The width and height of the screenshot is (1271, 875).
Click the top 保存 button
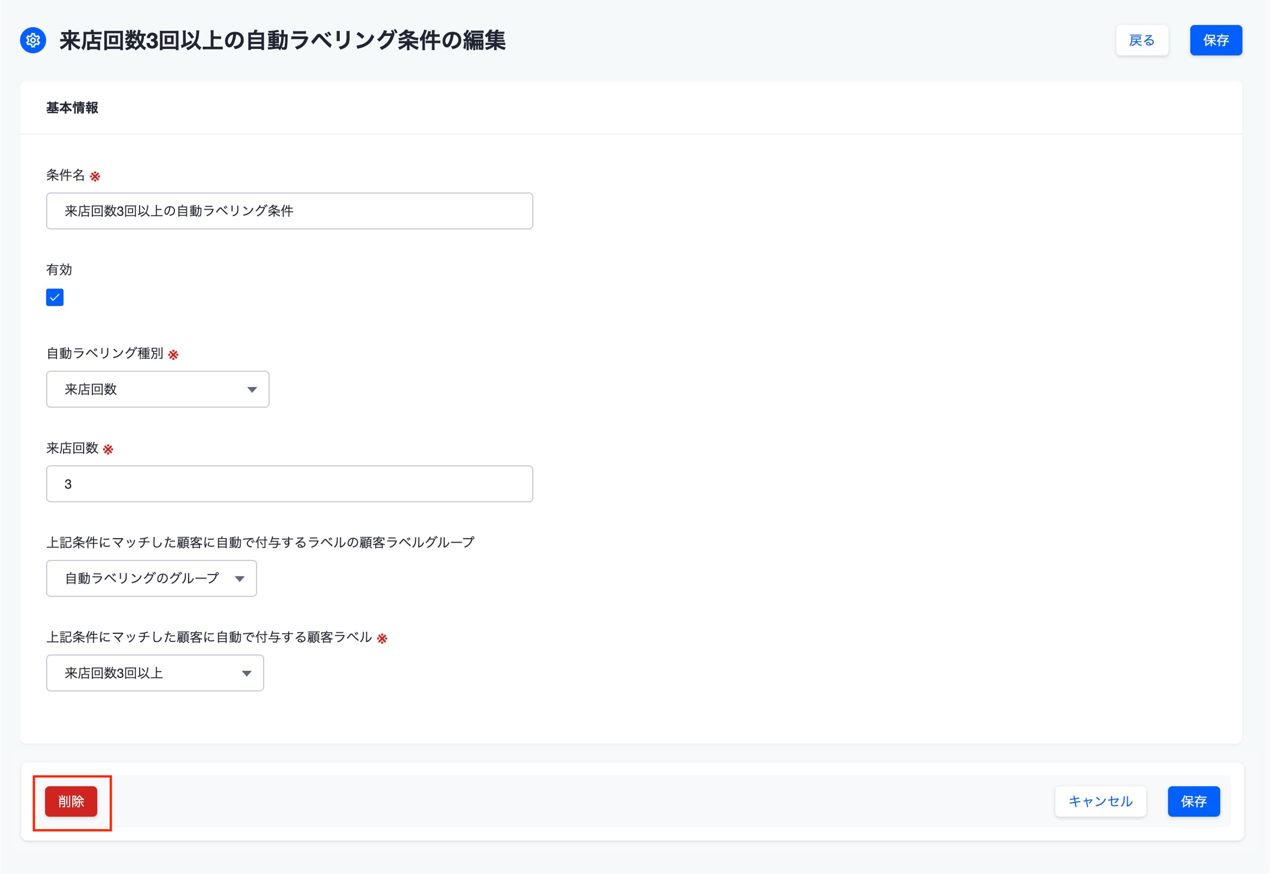point(1217,40)
